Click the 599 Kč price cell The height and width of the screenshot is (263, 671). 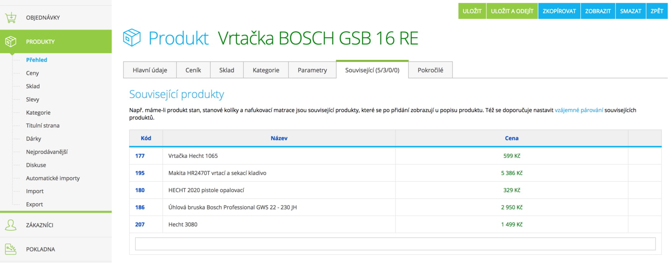pyautogui.click(x=512, y=156)
